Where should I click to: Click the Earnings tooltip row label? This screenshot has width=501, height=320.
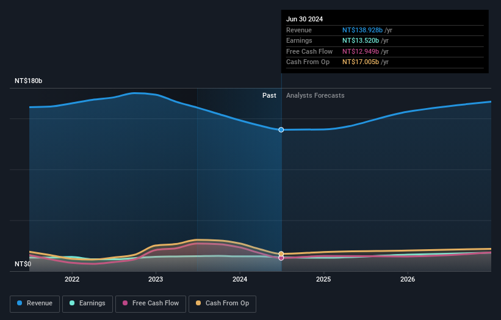299,40
